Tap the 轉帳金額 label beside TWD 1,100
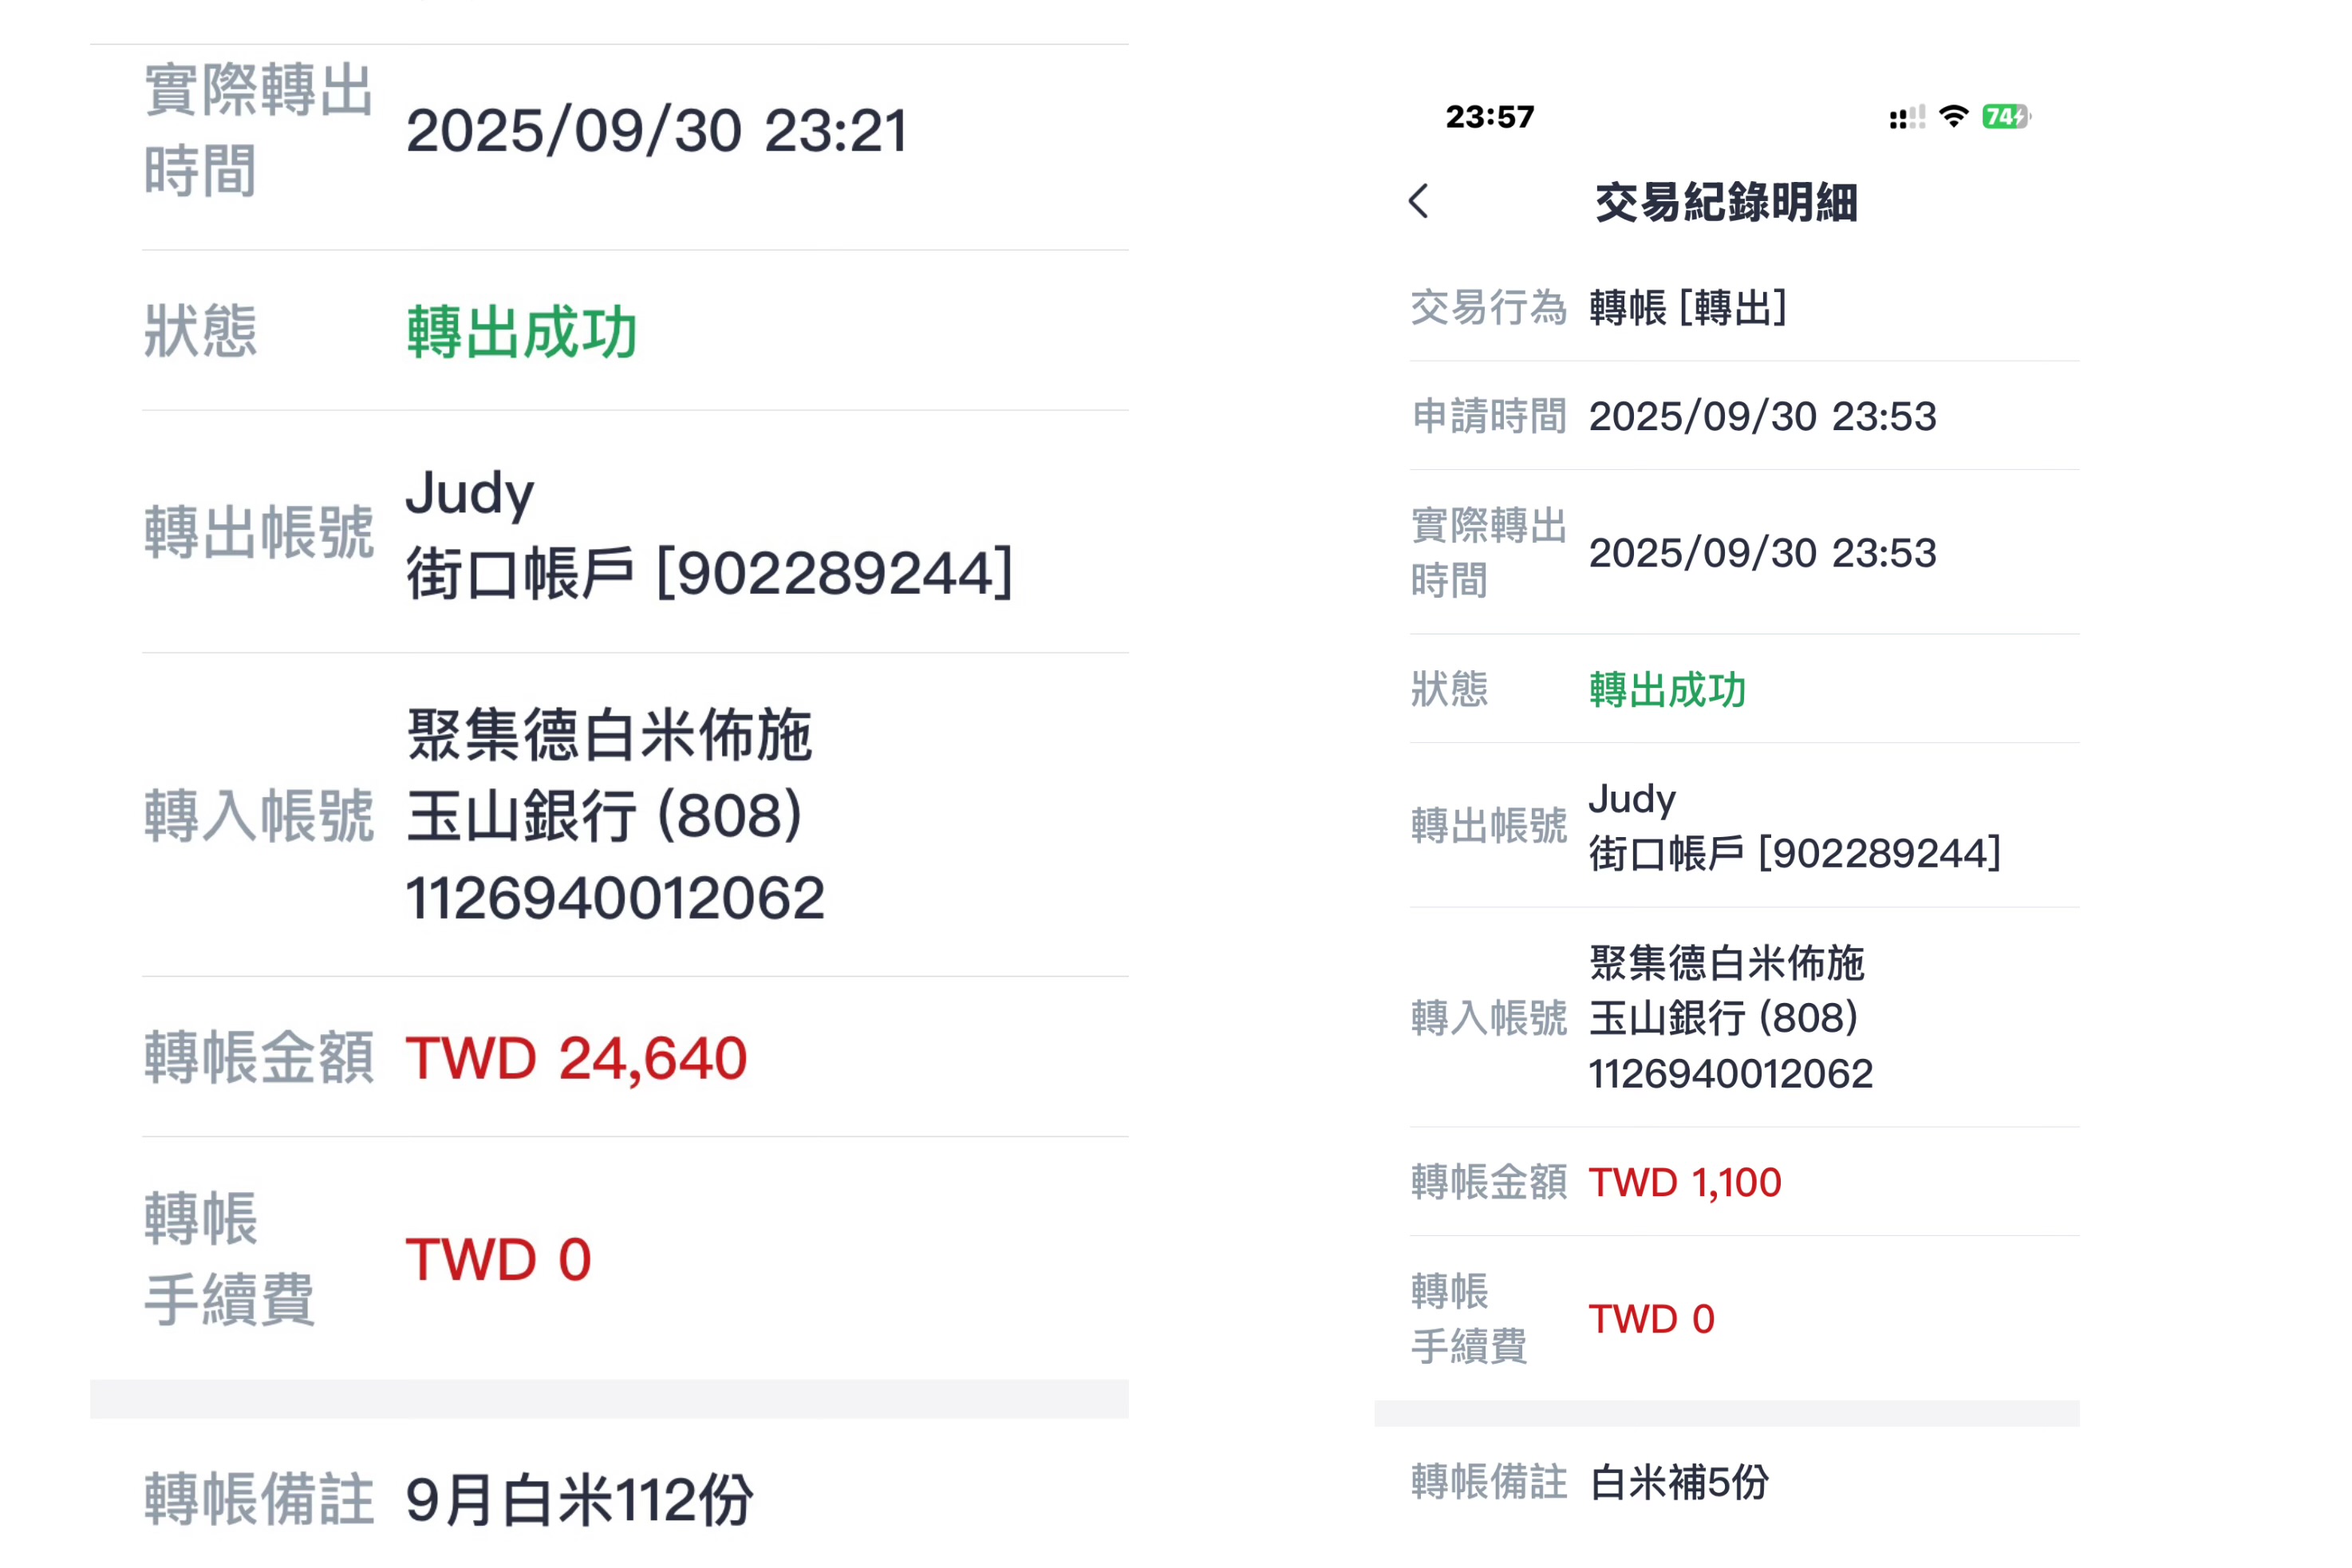 tap(1489, 1182)
